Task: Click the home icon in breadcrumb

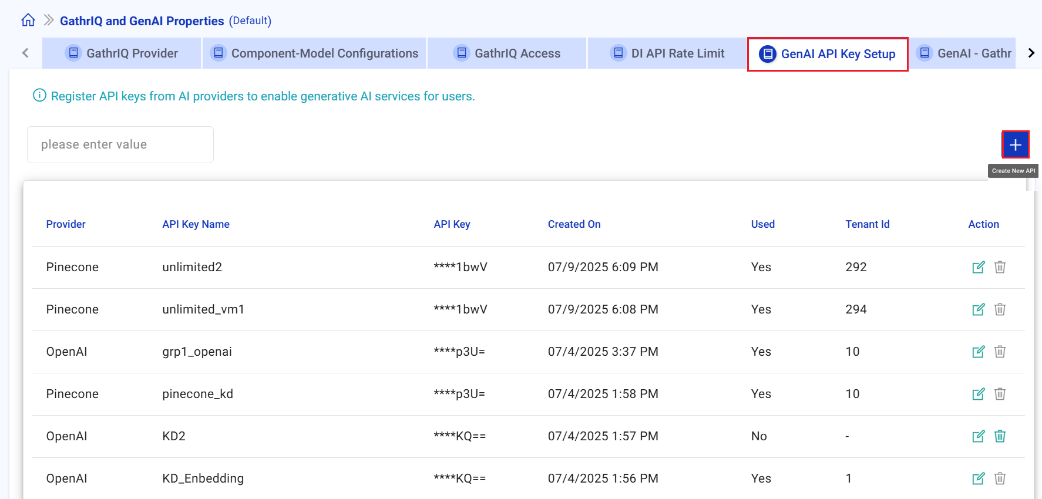Action: (28, 21)
